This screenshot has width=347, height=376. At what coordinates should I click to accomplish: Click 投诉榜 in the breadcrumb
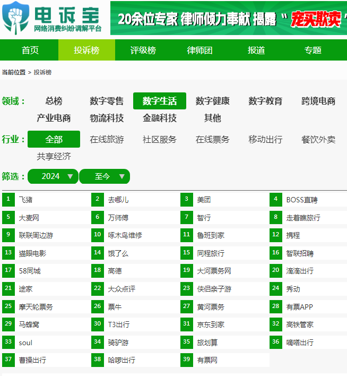[42, 72]
